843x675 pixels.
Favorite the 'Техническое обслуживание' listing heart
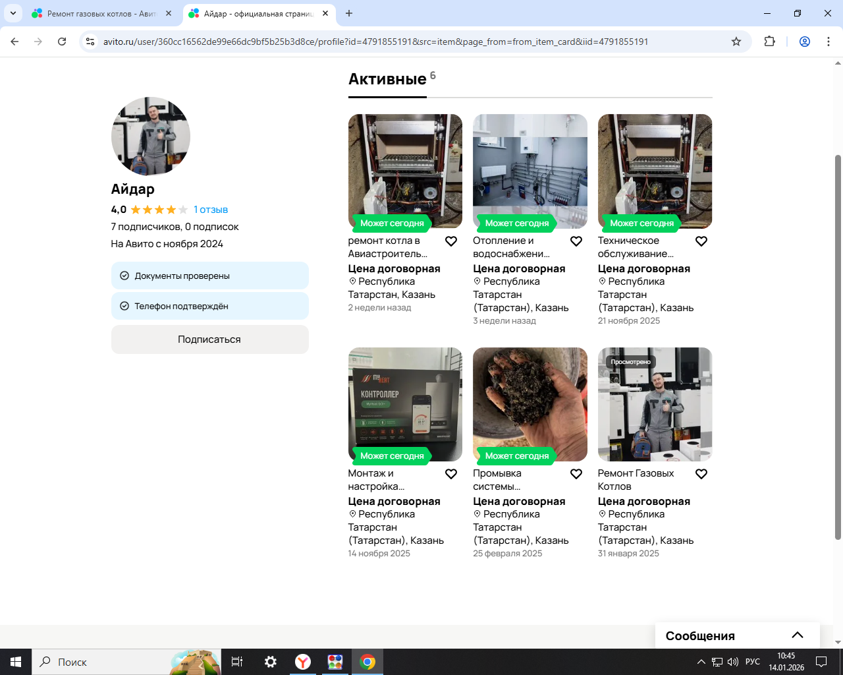[x=701, y=241]
